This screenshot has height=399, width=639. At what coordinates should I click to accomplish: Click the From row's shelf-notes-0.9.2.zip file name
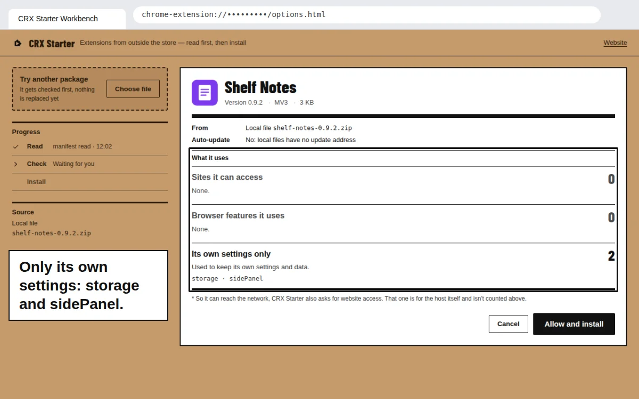click(x=313, y=128)
